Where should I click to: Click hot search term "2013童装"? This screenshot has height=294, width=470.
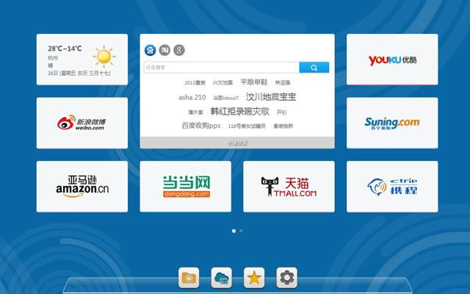(195, 83)
